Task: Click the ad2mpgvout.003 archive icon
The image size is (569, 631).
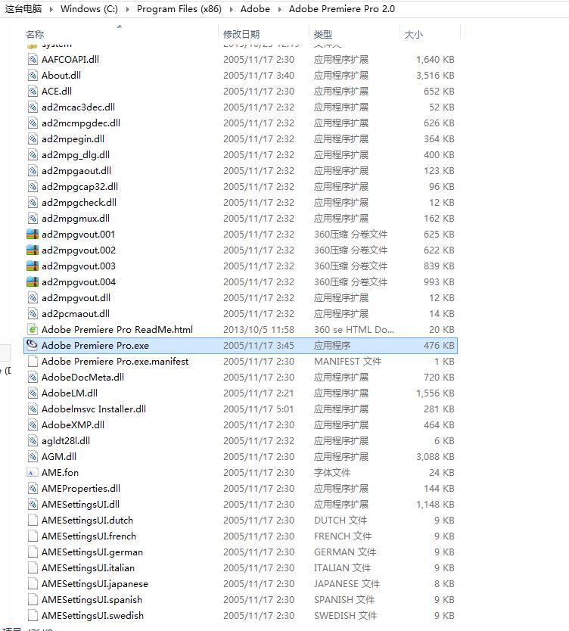Action: coord(33,266)
